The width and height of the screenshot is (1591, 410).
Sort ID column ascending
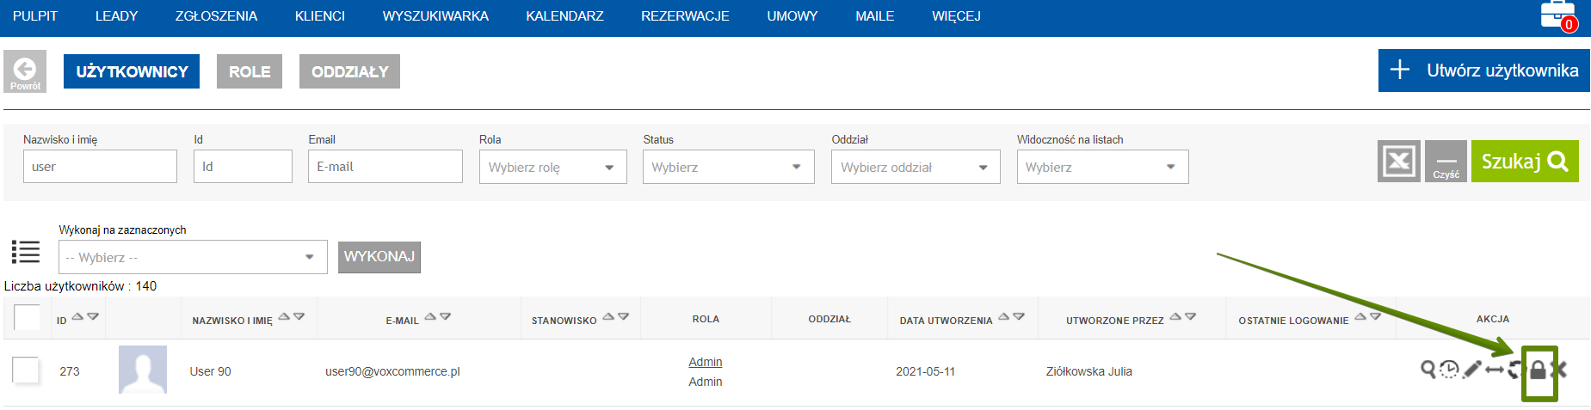[77, 317]
